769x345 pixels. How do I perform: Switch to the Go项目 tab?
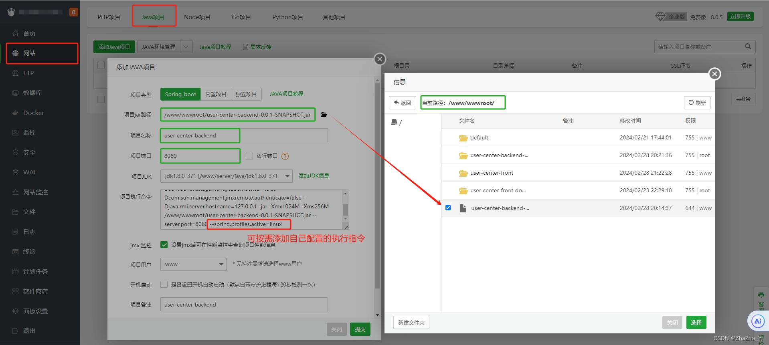(241, 17)
